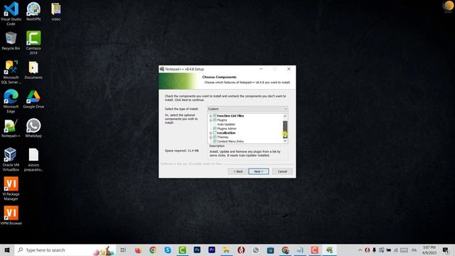Viewport: 455px width, 256px height.
Task: Click the components list scrollbar thumb
Action: pos(285,129)
